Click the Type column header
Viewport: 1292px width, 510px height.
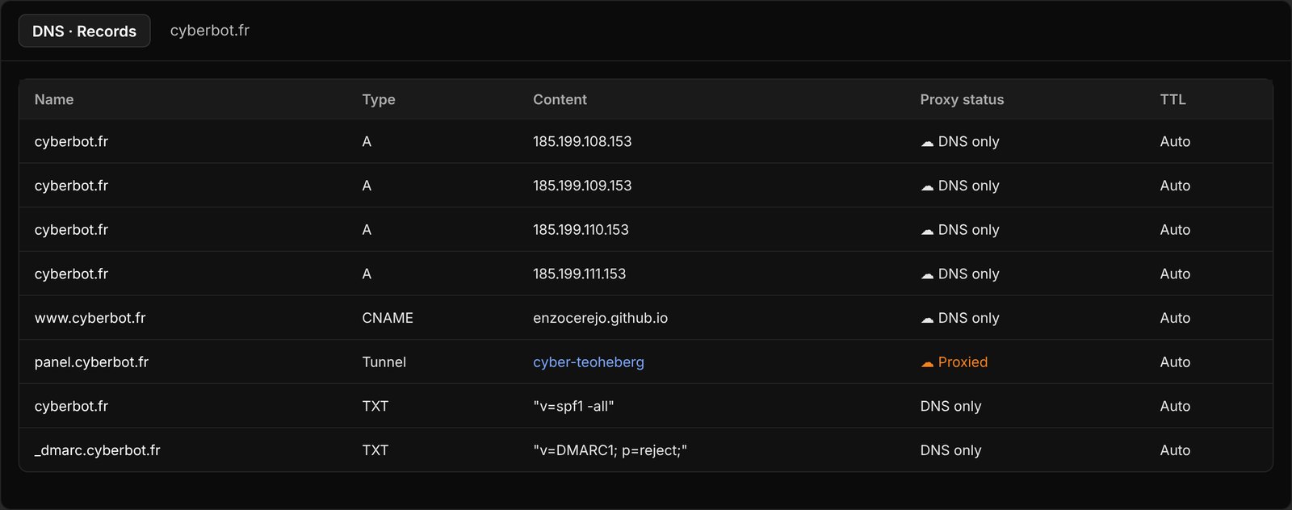(379, 99)
